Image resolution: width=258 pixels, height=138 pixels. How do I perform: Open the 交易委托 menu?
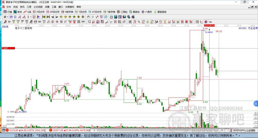70,7
